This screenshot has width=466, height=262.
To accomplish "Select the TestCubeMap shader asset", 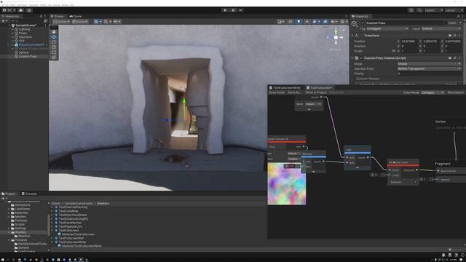I will [68, 211].
